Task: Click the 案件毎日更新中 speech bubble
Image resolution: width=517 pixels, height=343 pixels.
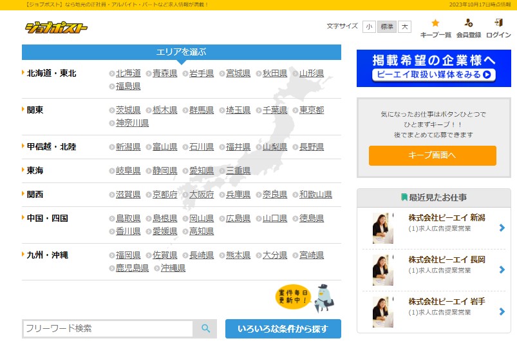Action: 293,297
